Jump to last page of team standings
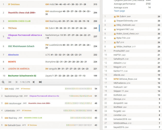 click(x=40, y=82)
